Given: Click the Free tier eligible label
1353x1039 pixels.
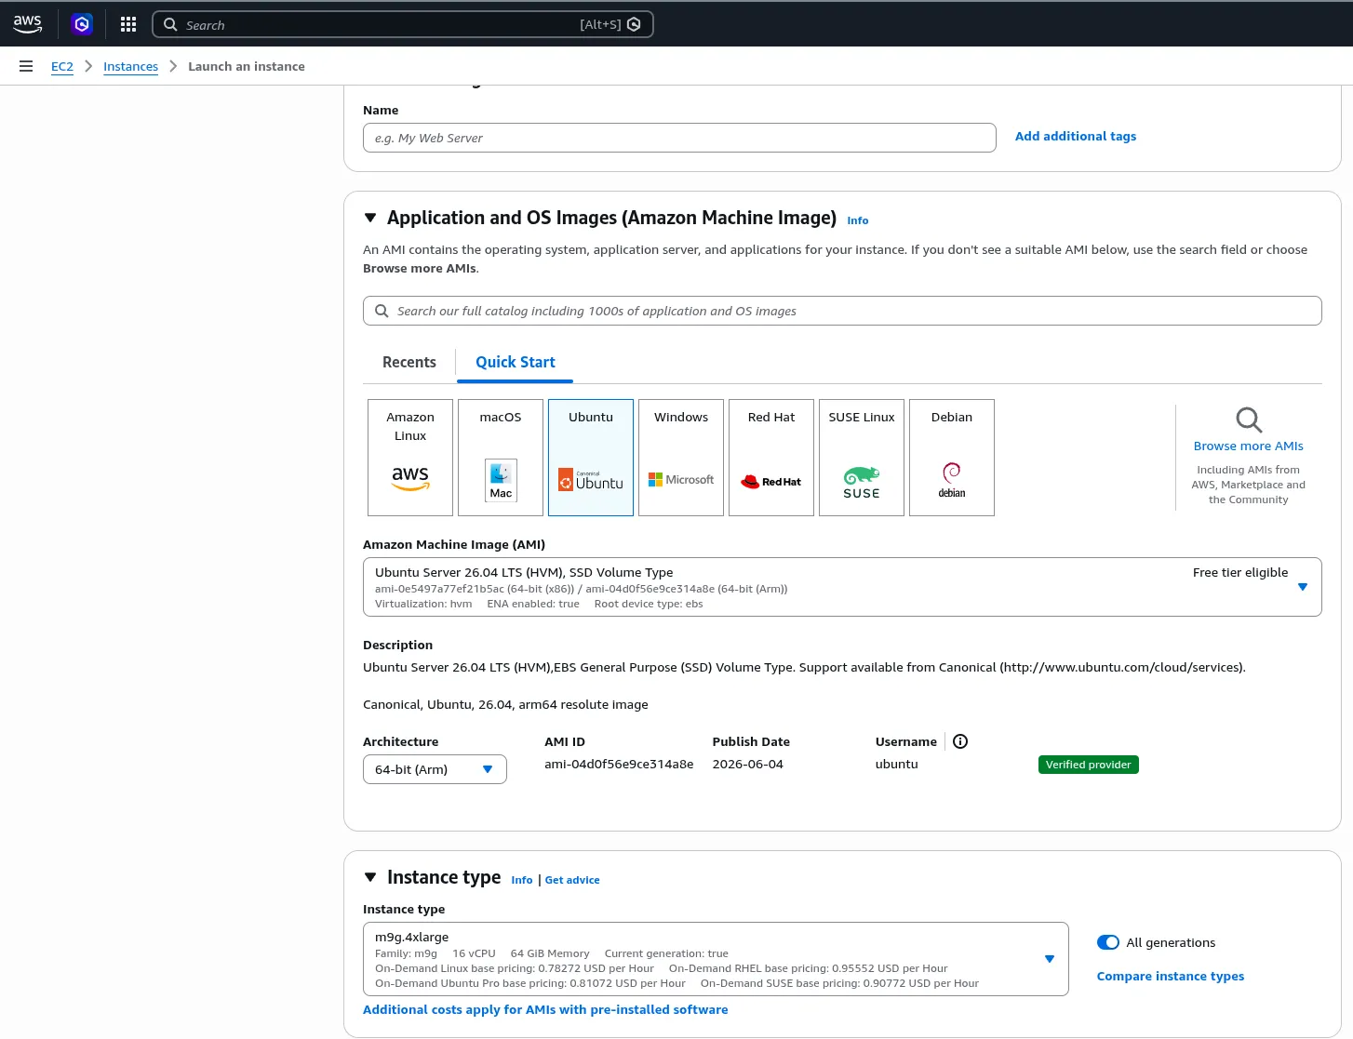Looking at the screenshot, I should point(1240,572).
